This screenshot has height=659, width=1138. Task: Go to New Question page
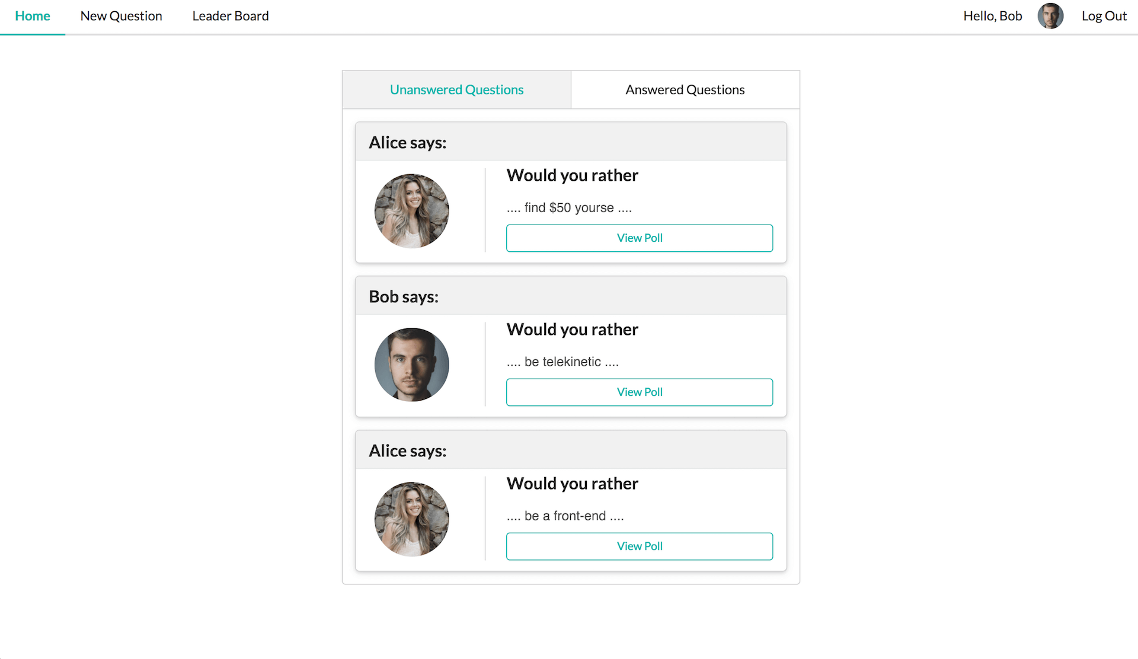(122, 17)
